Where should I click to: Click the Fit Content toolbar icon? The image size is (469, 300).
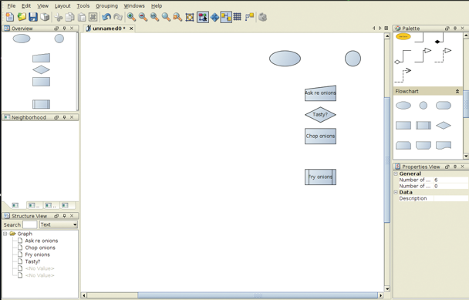click(190, 17)
